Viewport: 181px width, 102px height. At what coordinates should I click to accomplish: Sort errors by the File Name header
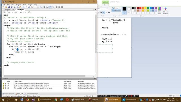pyautogui.click(x=67, y=81)
